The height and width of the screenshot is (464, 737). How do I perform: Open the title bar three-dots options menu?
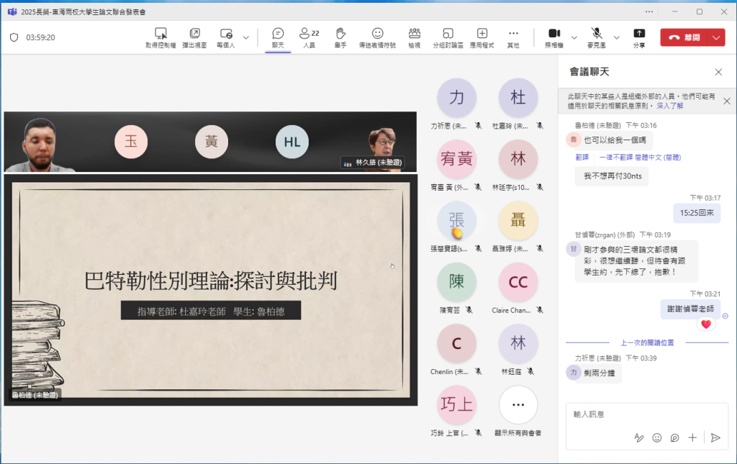(x=649, y=12)
